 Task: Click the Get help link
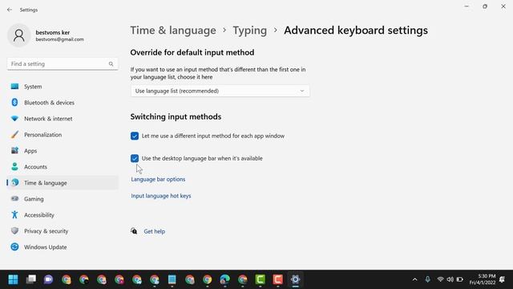tap(155, 231)
